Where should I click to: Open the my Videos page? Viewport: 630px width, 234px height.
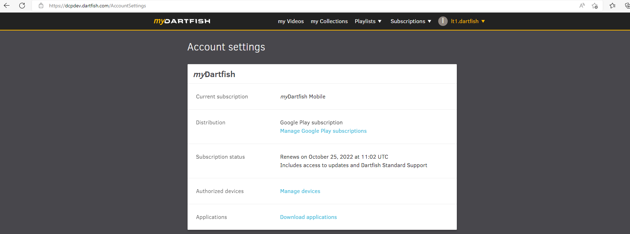point(291,21)
